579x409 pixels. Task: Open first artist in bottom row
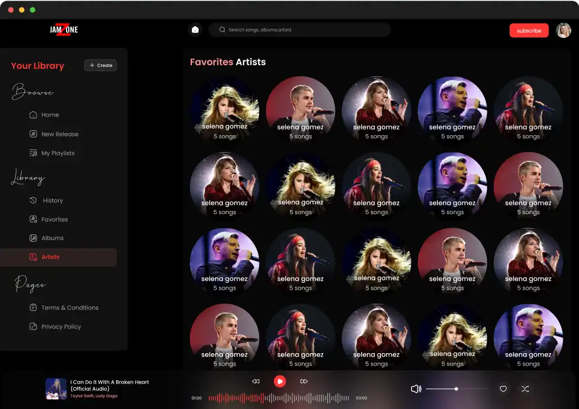[225, 336]
